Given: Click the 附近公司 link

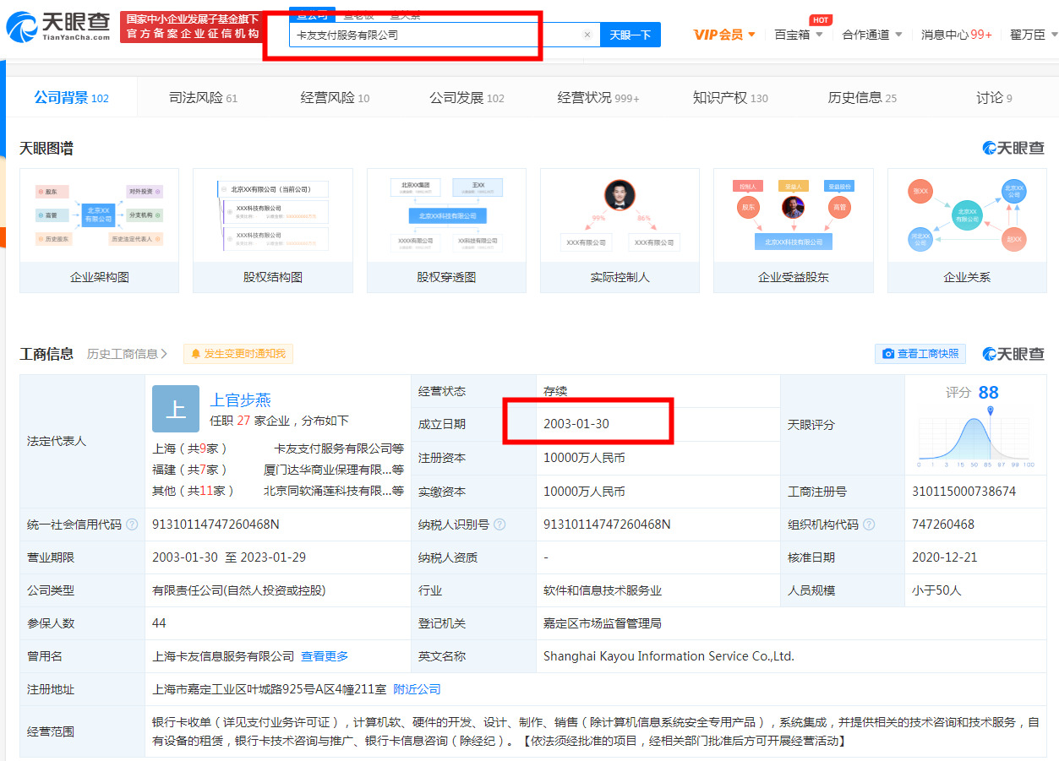Looking at the screenshot, I should (418, 689).
